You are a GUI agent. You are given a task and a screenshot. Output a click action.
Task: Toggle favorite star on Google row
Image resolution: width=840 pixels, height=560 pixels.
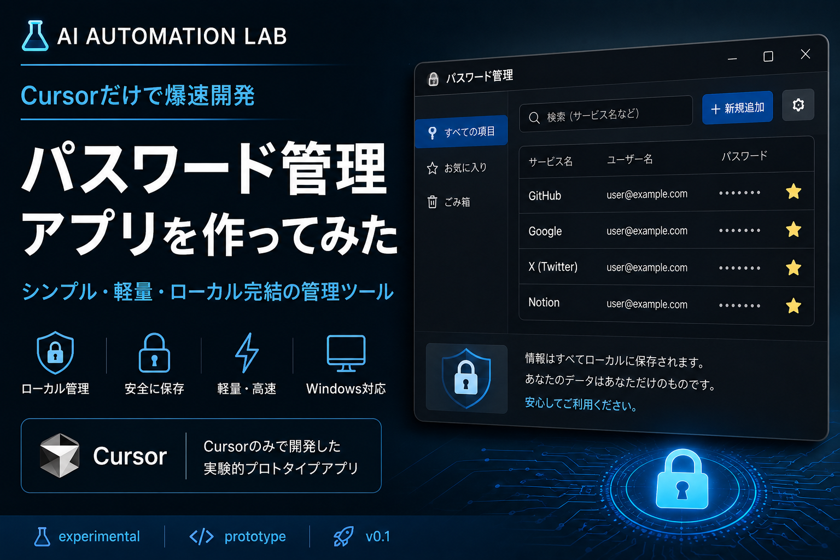pyautogui.click(x=794, y=230)
